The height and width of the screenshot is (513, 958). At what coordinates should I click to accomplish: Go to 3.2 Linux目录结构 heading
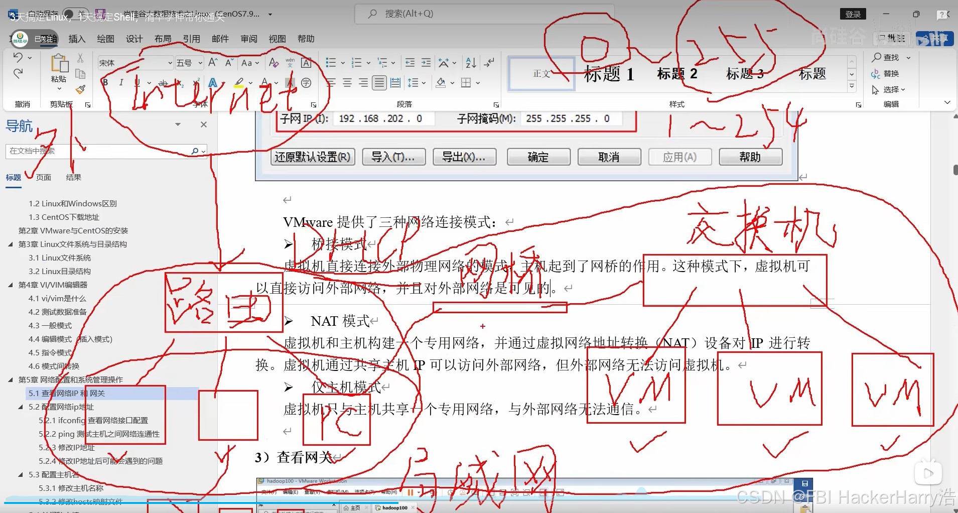(x=60, y=272)
